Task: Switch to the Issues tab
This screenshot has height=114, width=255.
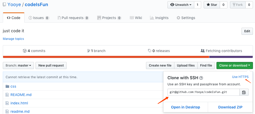Action: pos(39,18)
